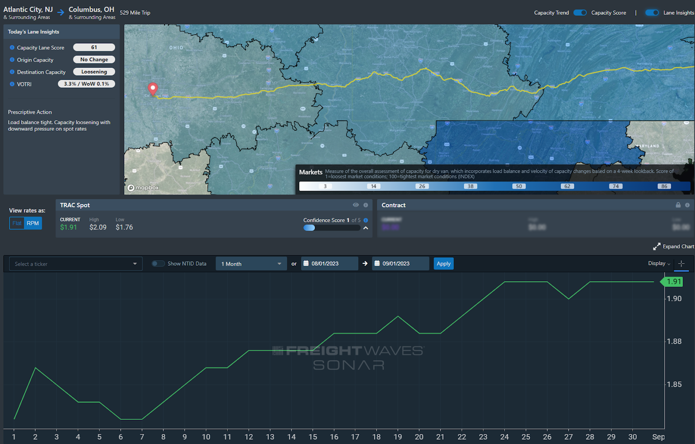Screen dimensions: 695x444
Task: Click the current spot rate $1.91
Action: [69, 227]
